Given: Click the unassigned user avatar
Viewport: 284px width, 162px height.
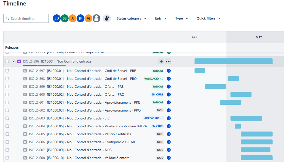Looking at the screenshot, I should click(x=97, y=18).
